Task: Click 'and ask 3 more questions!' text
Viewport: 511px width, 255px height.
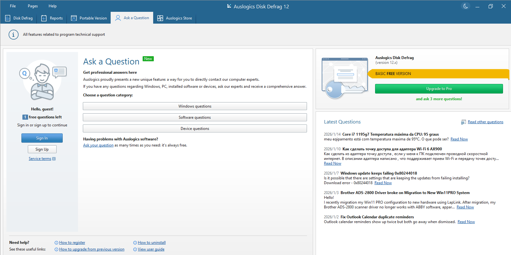Action: point(439,99)
